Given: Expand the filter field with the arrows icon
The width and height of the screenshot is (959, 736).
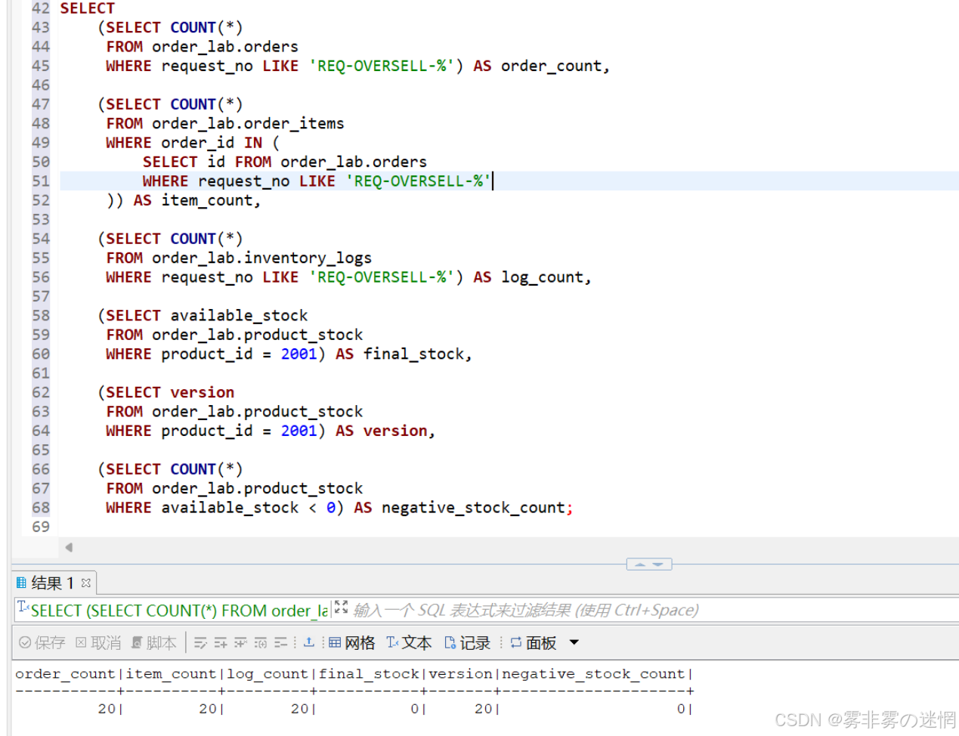Looking at the screenshot, I should (x=341, y=608).
